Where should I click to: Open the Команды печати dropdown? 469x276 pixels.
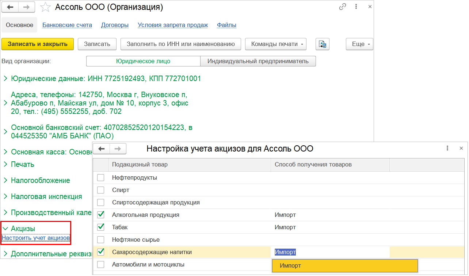pyautogui.click(x=275, y=44)
